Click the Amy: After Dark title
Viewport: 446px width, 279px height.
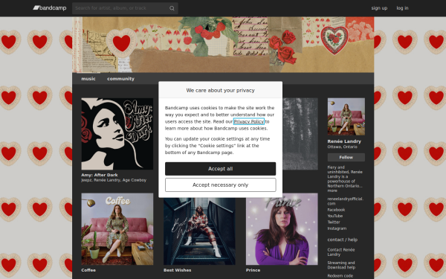coord(100,175)
